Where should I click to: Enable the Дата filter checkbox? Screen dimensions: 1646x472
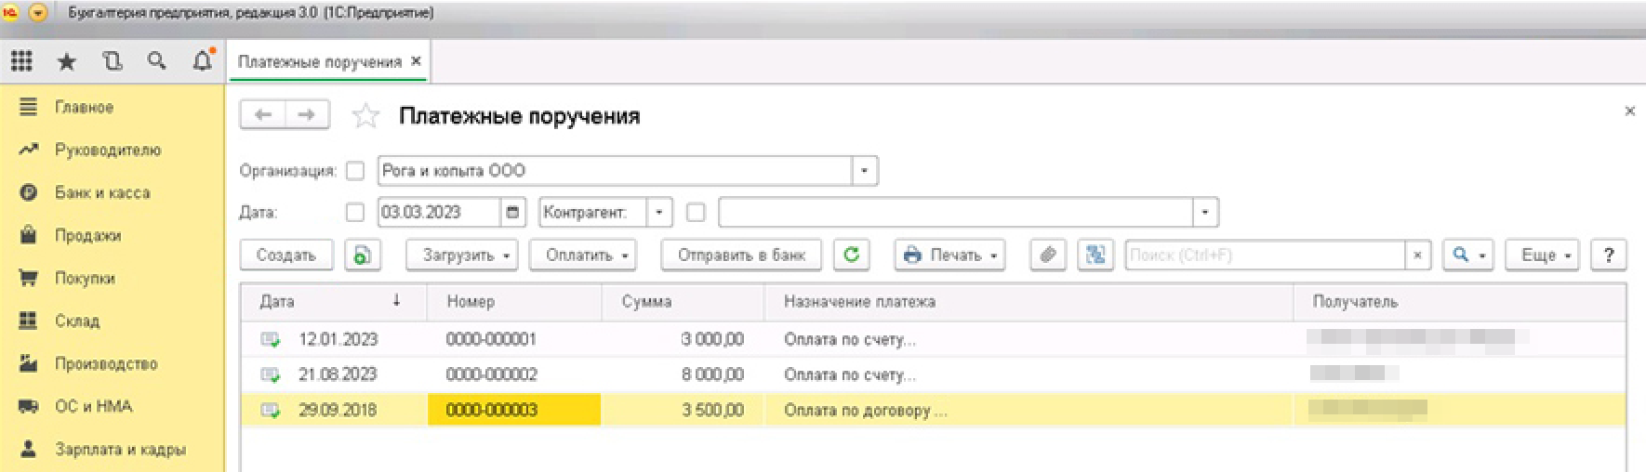[x=355, y=213]
